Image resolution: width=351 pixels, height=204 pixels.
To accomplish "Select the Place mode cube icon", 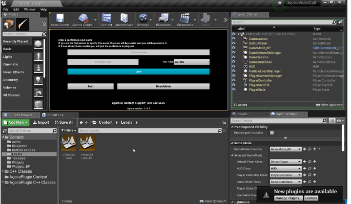I will pos(9,24).
